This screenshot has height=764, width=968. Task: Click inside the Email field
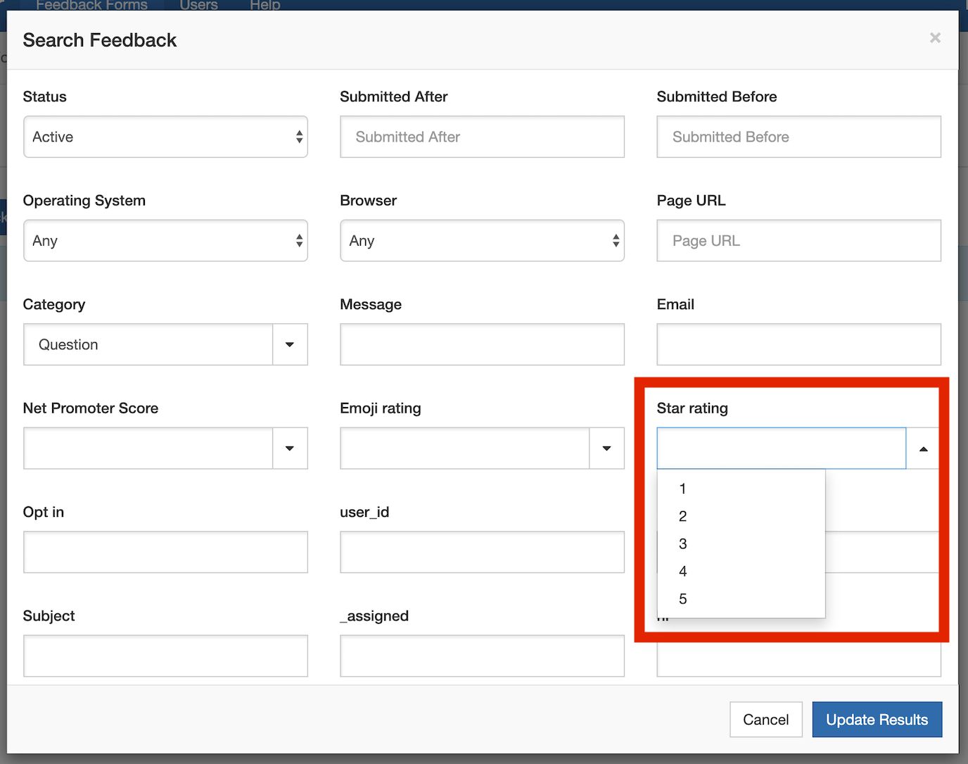(x=798, y=344)
